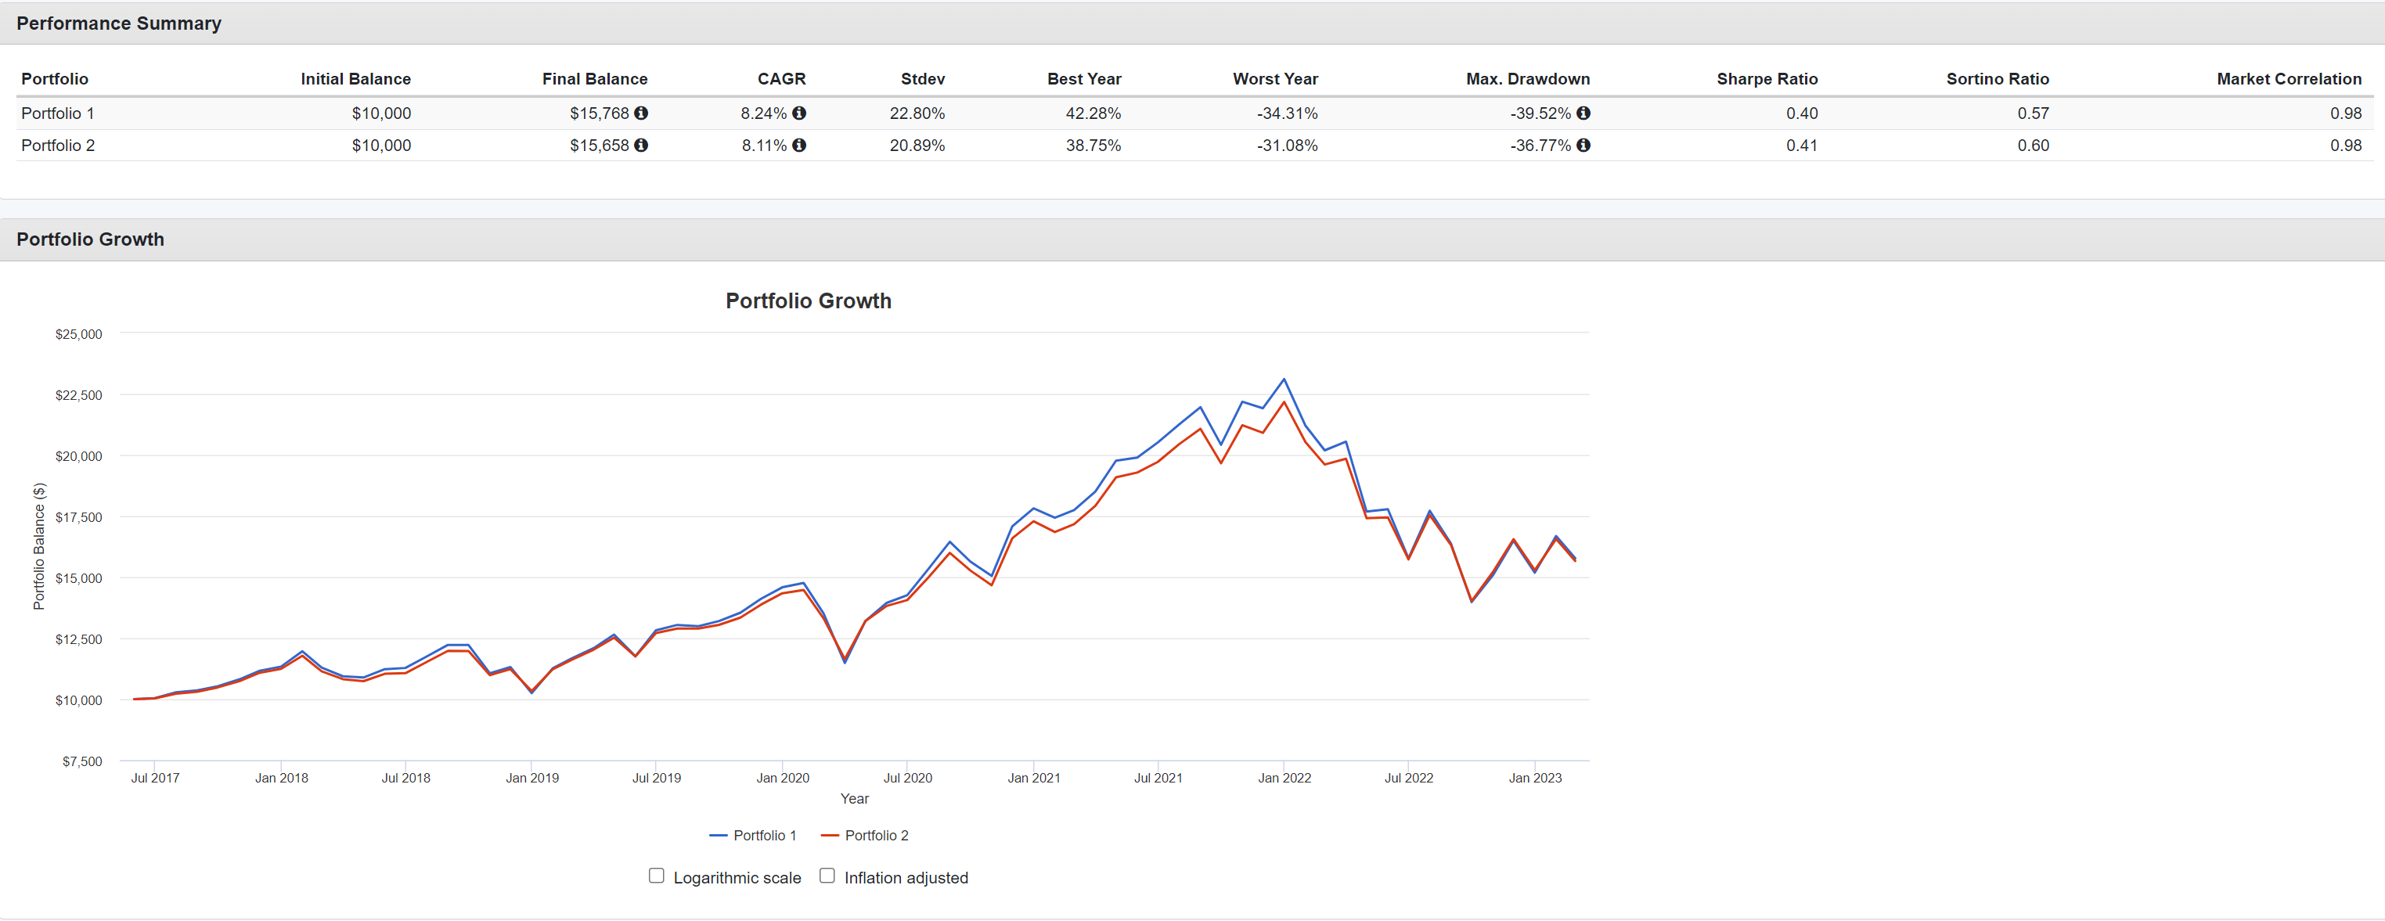The width and height of the screenshot is (2385, 921).
Task: Show Portfolio 2 max drawdown info
Action: point(1583,146)
